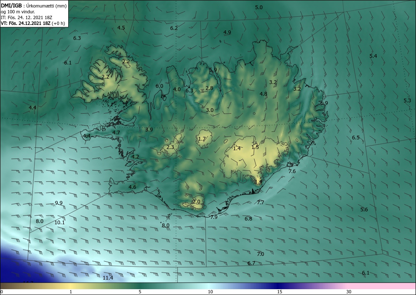Click the 4.7 value label
Image resolution: width=416 pixels, height=295 pixels.
tap(116, 132)
